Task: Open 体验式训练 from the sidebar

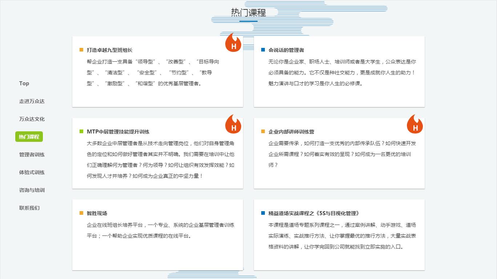Action: (x=32, y=172)
